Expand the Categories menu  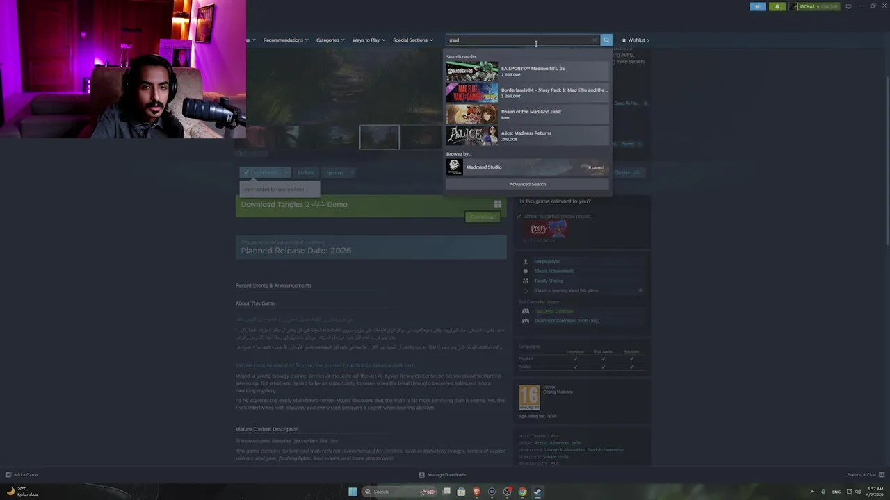330,40
